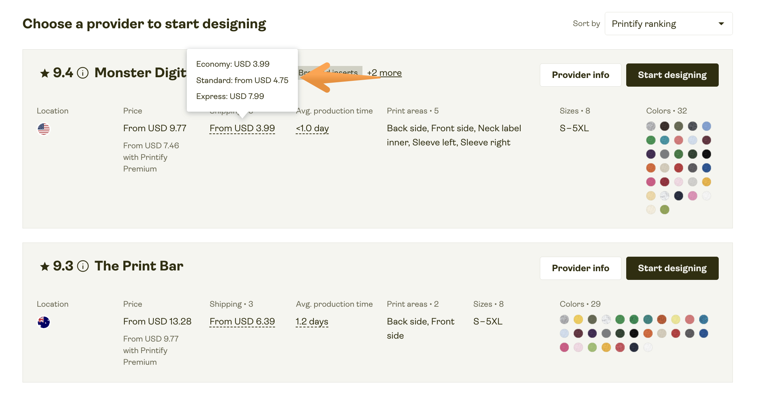759x393 pixels.
Task: Click 'From USD 3.99' shipping link
Action: point(242,128)
